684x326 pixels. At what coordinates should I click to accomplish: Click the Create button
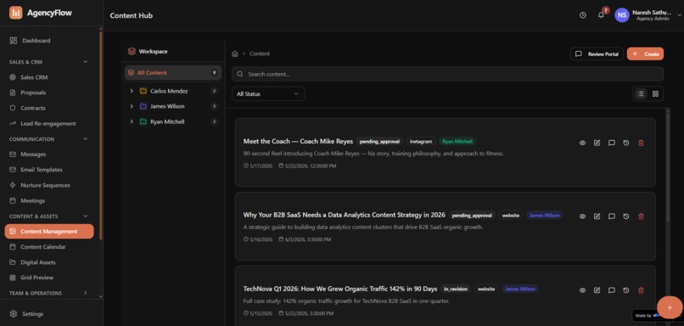[645, 54]
